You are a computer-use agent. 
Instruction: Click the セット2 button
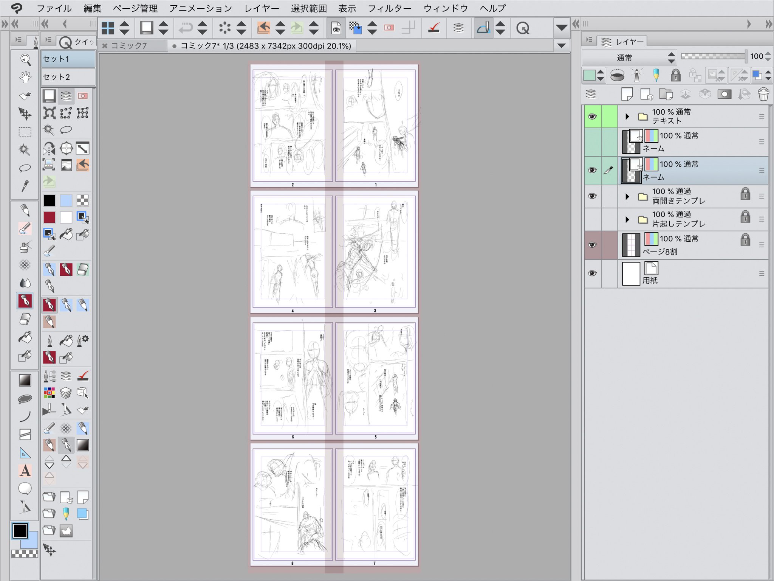(68, 77)
